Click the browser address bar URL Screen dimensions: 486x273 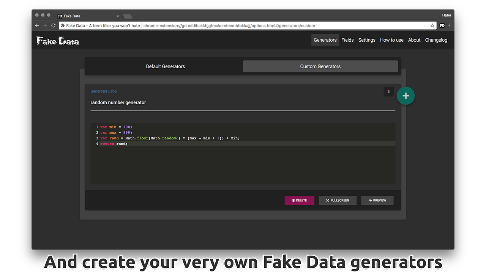click(x=229, y=26)
